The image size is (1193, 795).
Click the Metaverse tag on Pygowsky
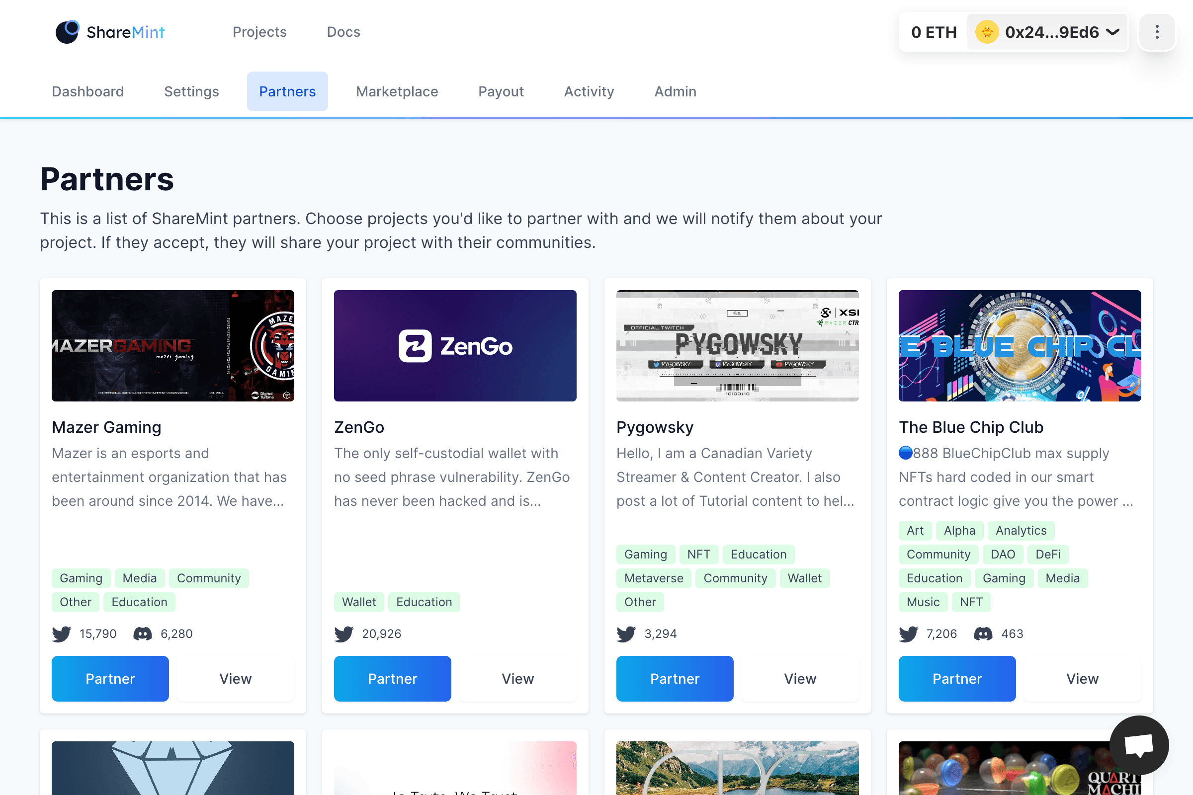653,578
